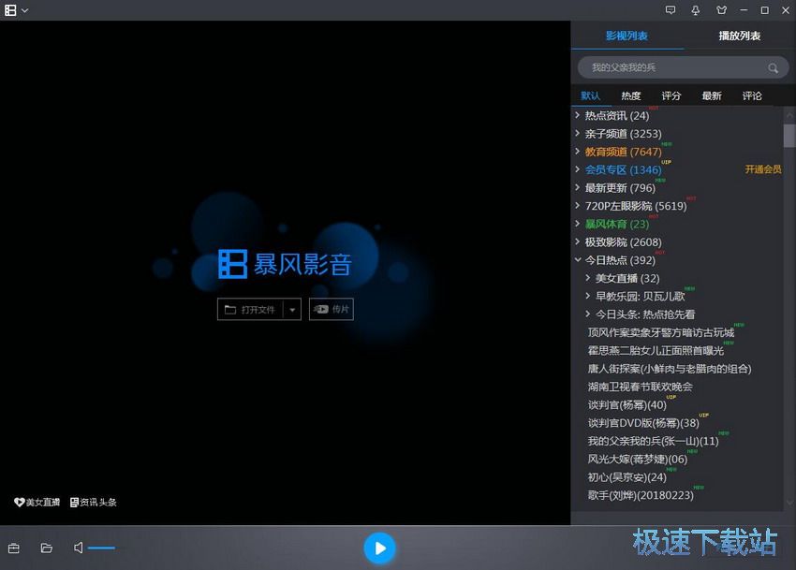Open 初心(吴京安)(24) item
Viewport: 796px width, 570px height.
point(626,477)
